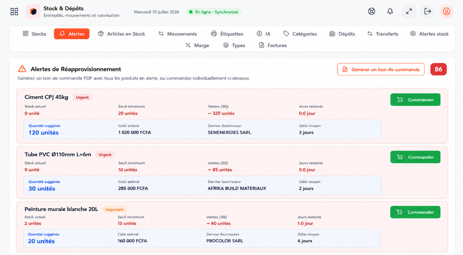Click the red 86 alerts count badge
Screen dimensions: 463x255
coord(439,69)
